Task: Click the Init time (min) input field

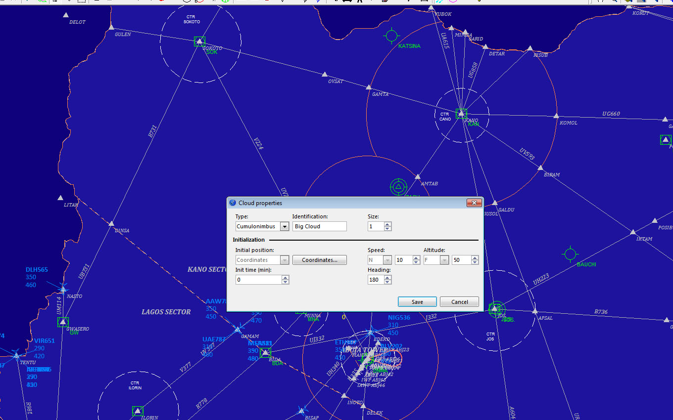Action: [259, 280]
